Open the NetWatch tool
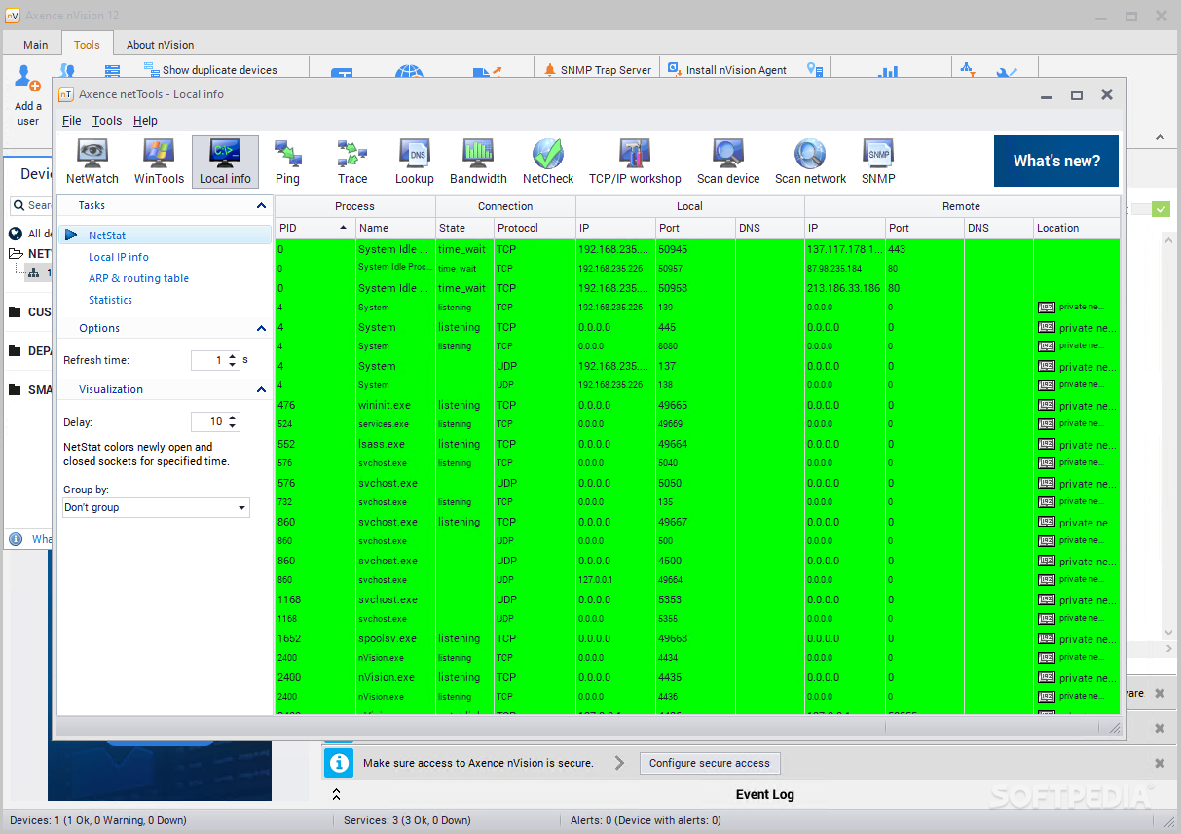1181x834 pixels. coord(92,162)
